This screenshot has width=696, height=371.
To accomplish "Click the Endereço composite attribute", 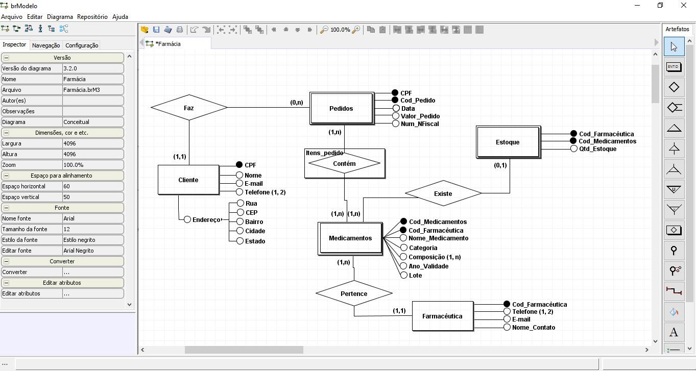I will [202, 219].
